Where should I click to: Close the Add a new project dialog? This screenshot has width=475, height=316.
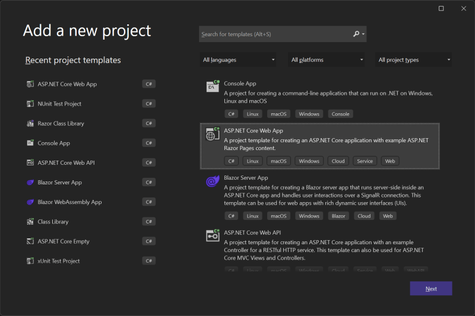[x=464, y=8]
